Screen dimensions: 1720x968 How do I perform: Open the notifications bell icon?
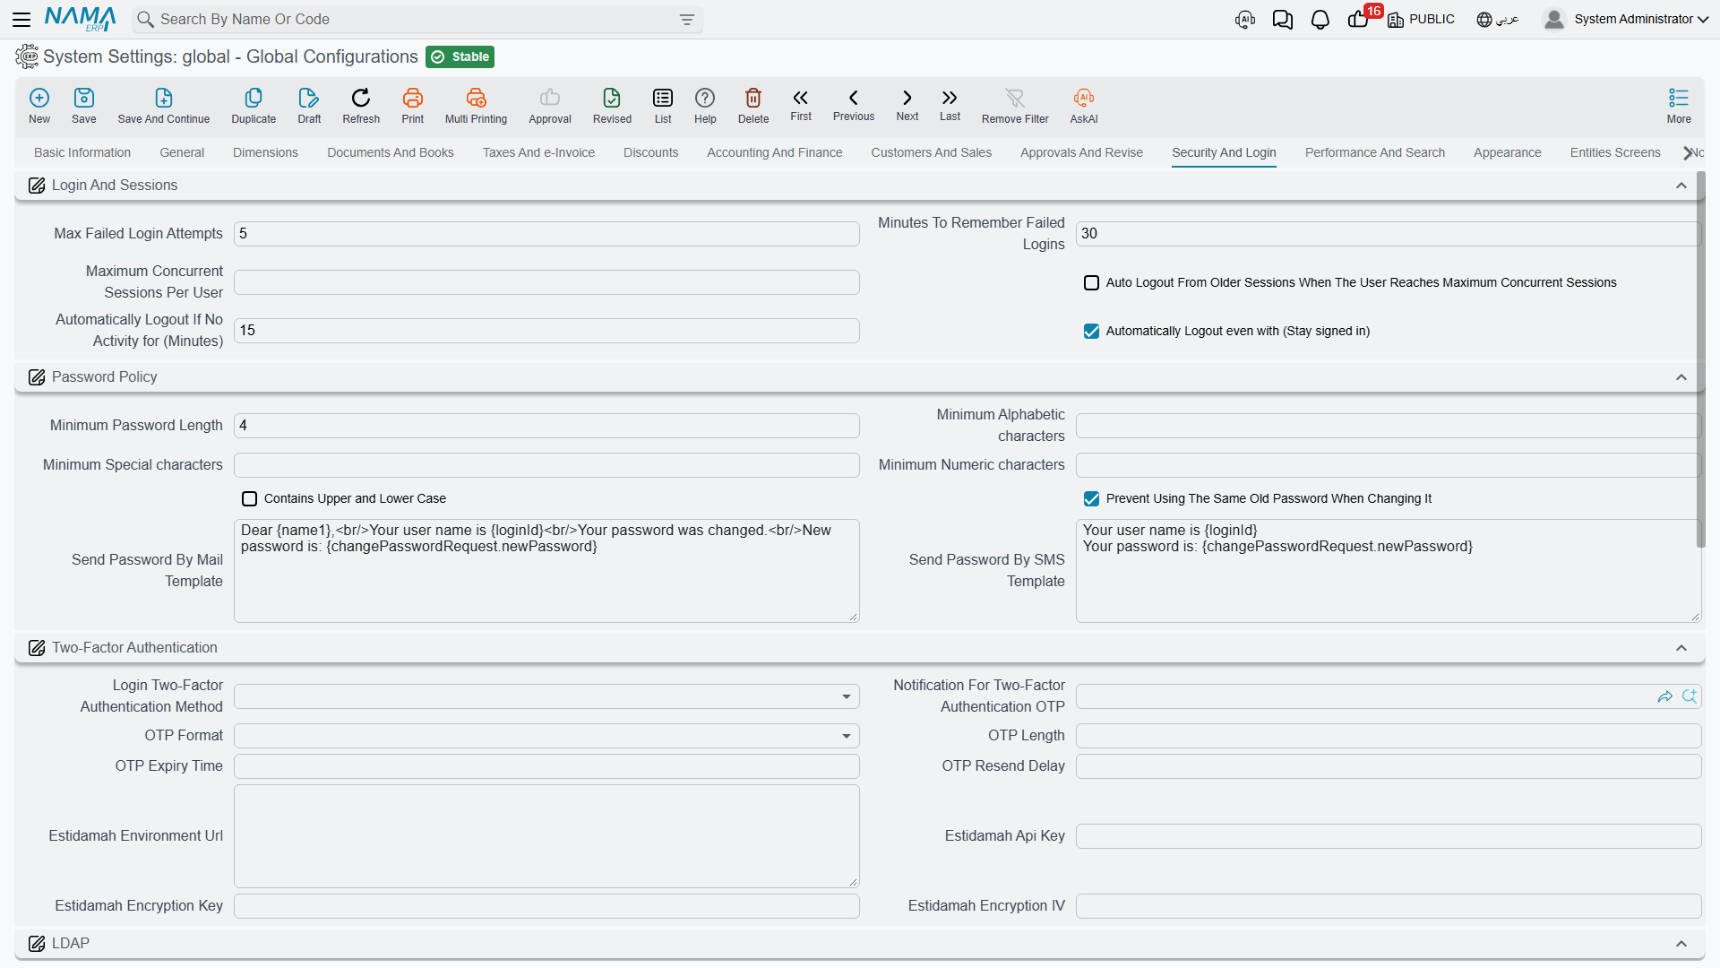(x=1320, y=20)
